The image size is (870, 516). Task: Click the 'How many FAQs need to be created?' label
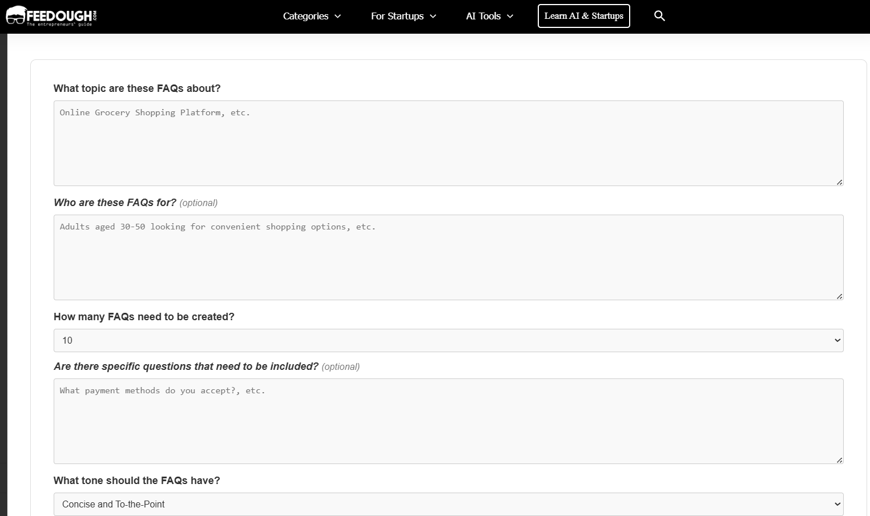(x=144, y=317)
